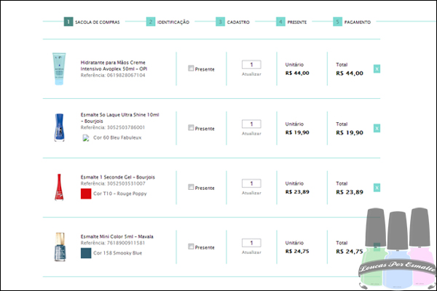Viewport: 437px width, 291px height.
Task: Focus quantity field of Mavala Mini Color
Action: [x=251, y=243]
